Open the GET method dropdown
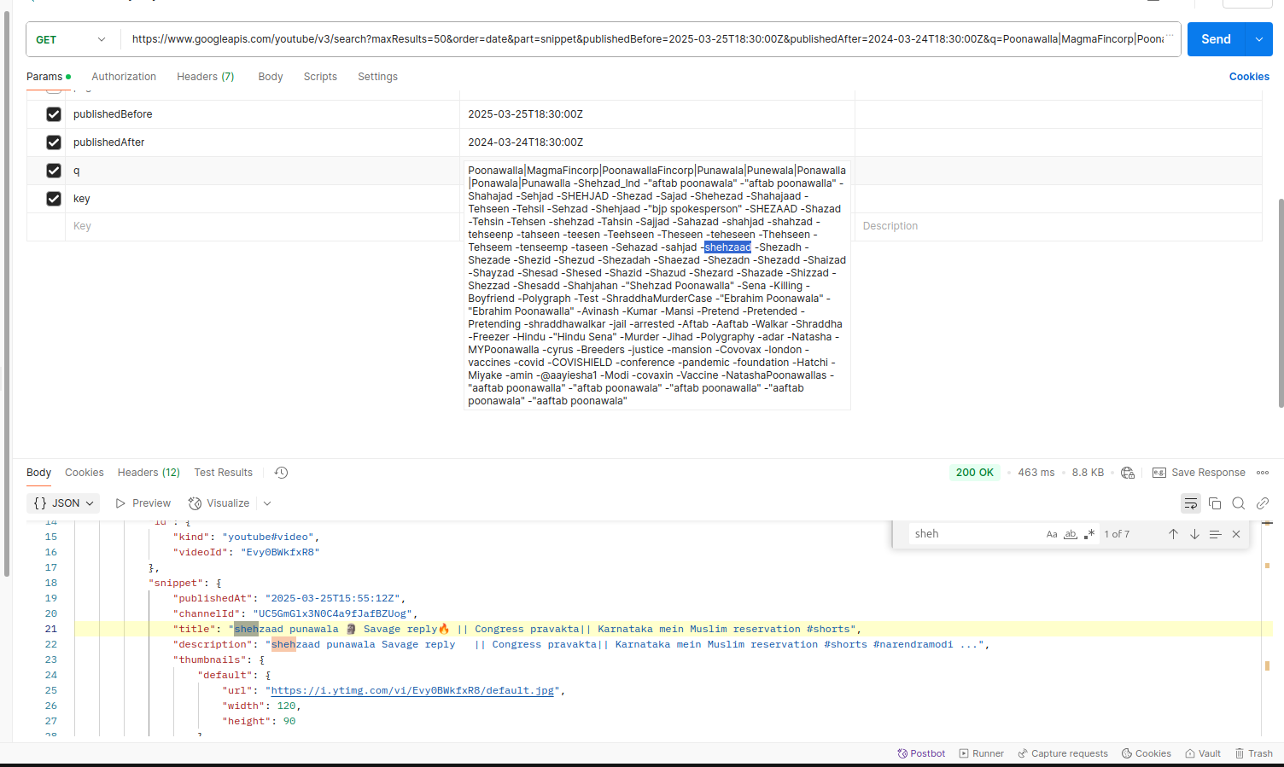Image resolution: width=1284 pixels, height=767 pixels. [x=72, y=40]
